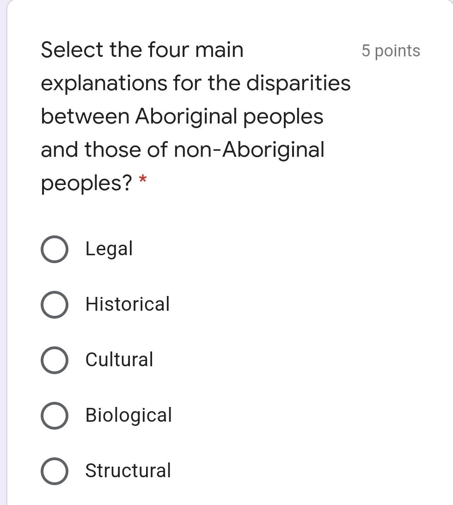Click the word Cultural
The height and width of the screenshot is (505, 453).
[x=119, y=360]
